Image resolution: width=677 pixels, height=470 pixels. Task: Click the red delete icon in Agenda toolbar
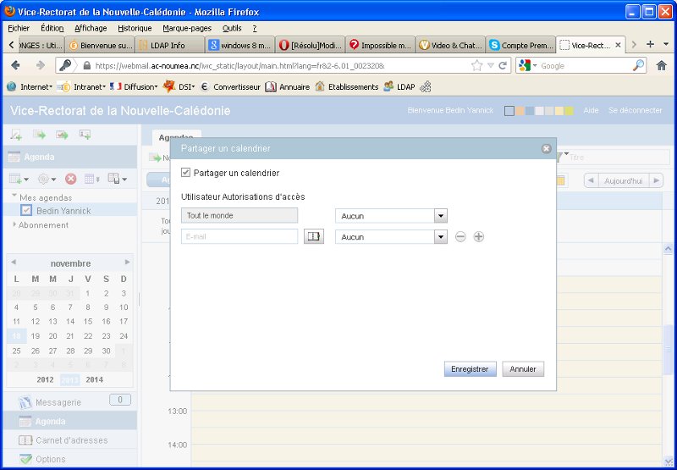tap(71, 179)
